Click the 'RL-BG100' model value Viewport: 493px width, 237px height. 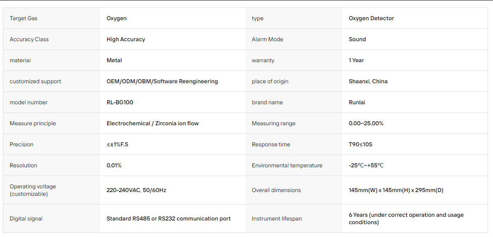(x=120, y=102)
